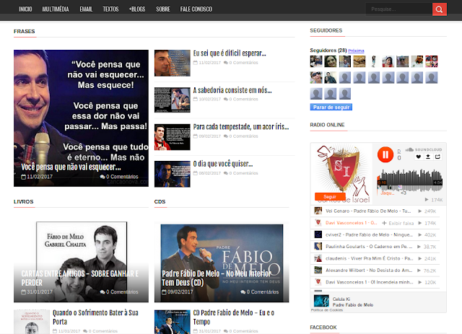Click the red search magnifier button
The height and width of the screenshot is (334, 462).
(x=440, y=9)
